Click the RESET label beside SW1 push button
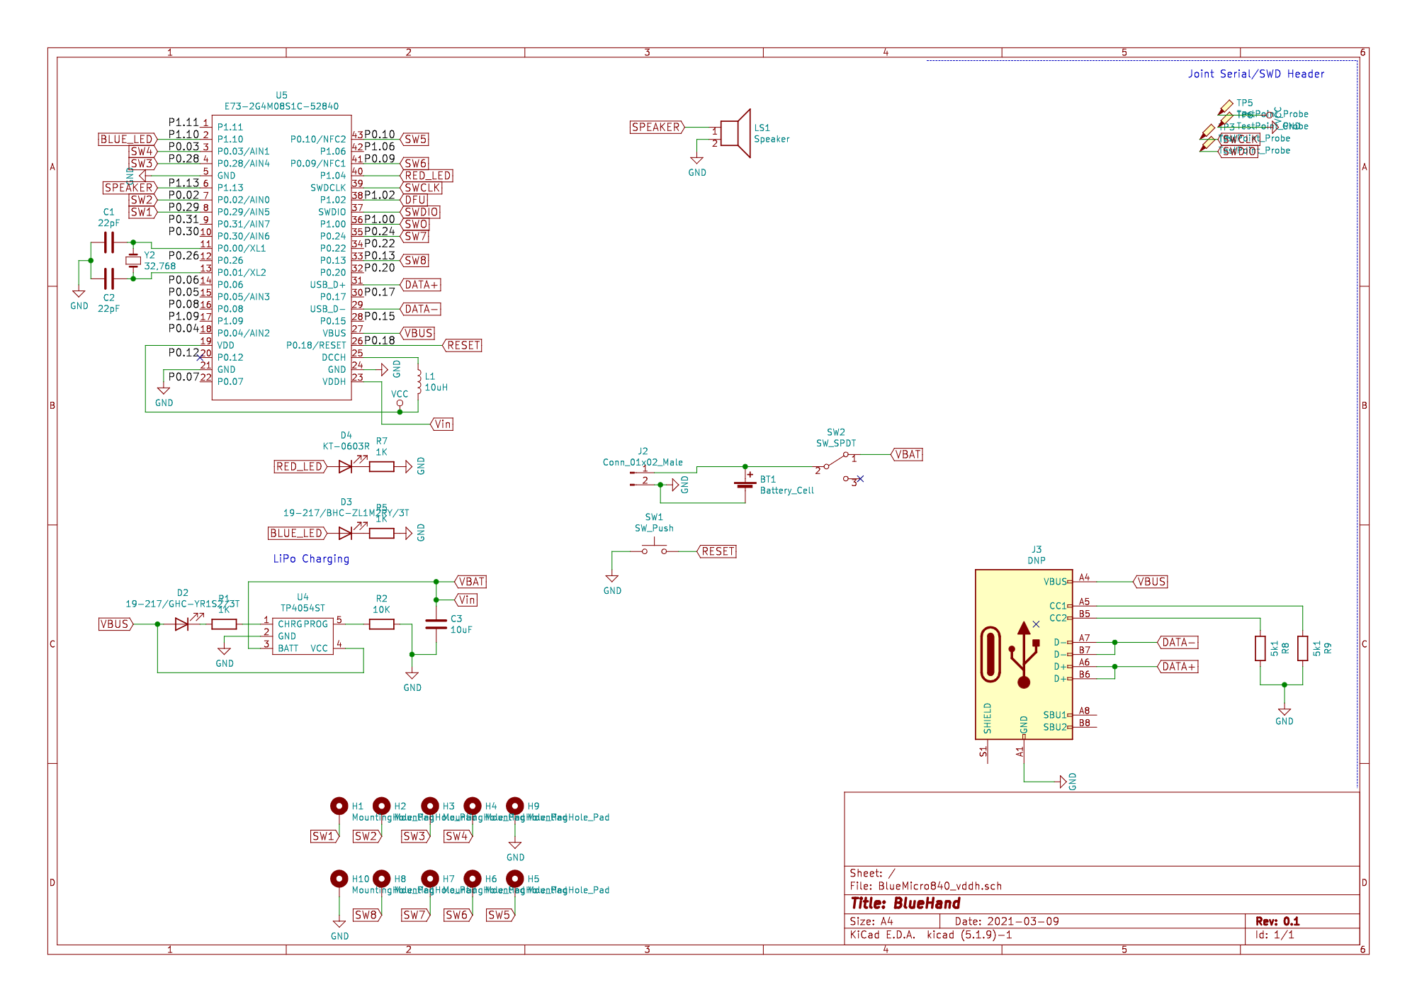The height and width of the screenshot is (1002, 1417). [x=717, y=551]
